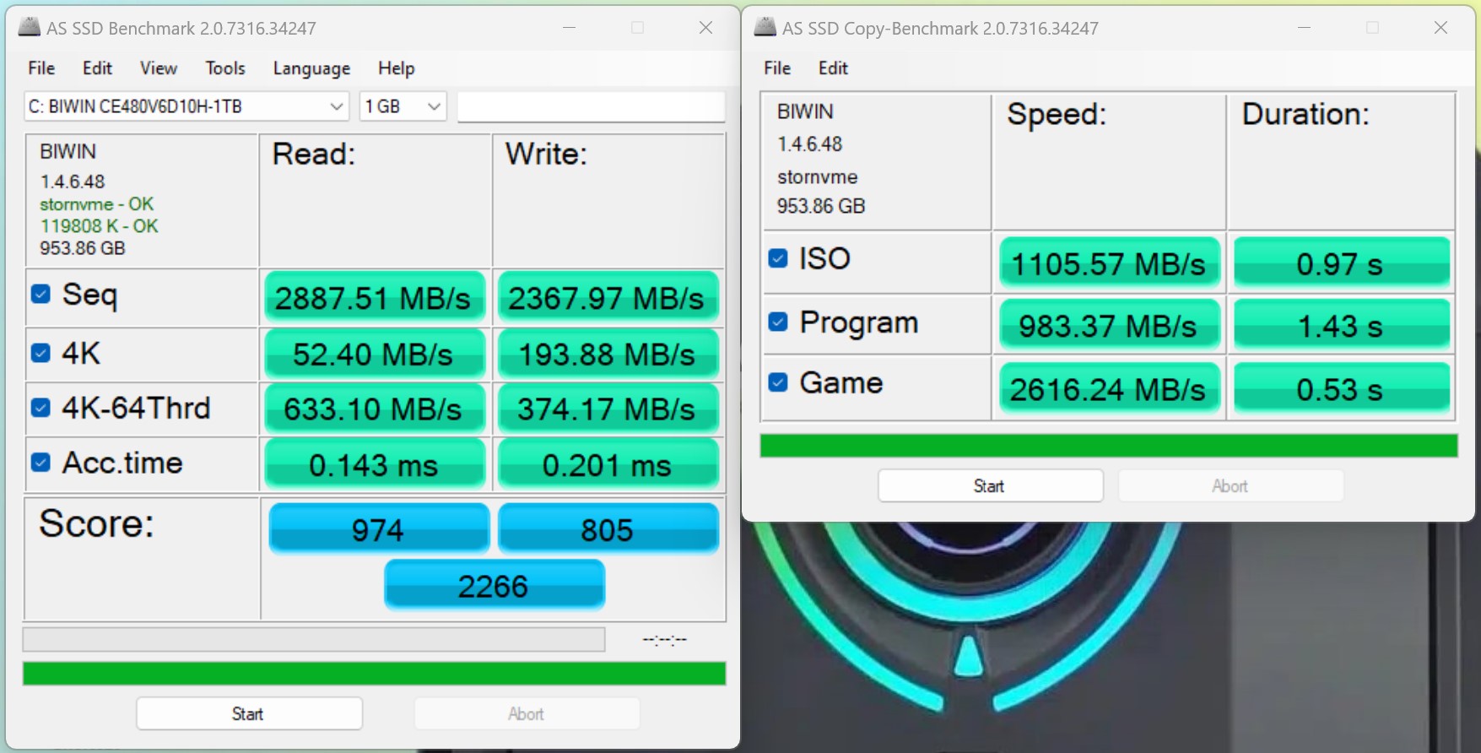Click the green Copy-Benchmark progress bar

coord(1108,446)
